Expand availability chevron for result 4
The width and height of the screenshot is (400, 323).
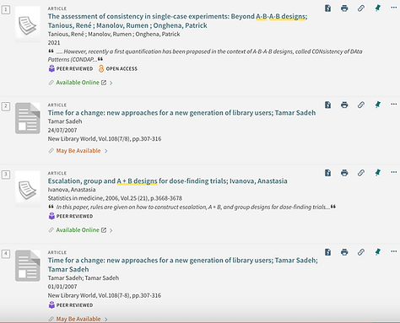tap(106, 319)
